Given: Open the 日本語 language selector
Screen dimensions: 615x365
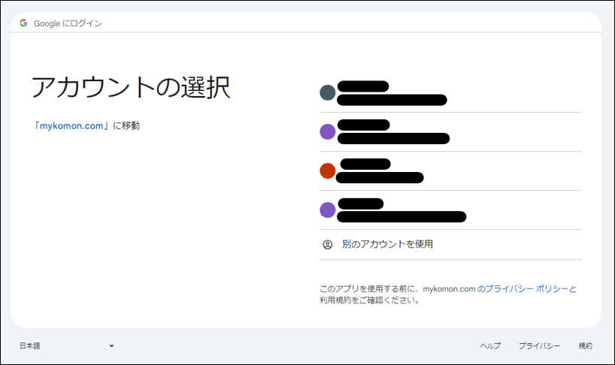Looking at the screenshot, I should point(30,345).
